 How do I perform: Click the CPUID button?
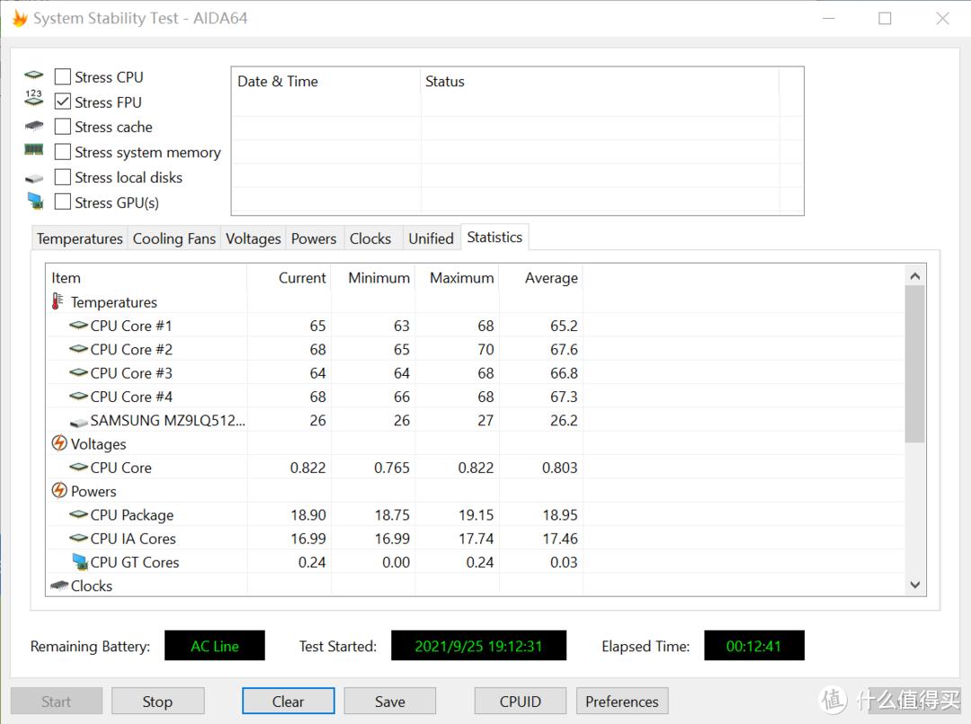(520, 701)
